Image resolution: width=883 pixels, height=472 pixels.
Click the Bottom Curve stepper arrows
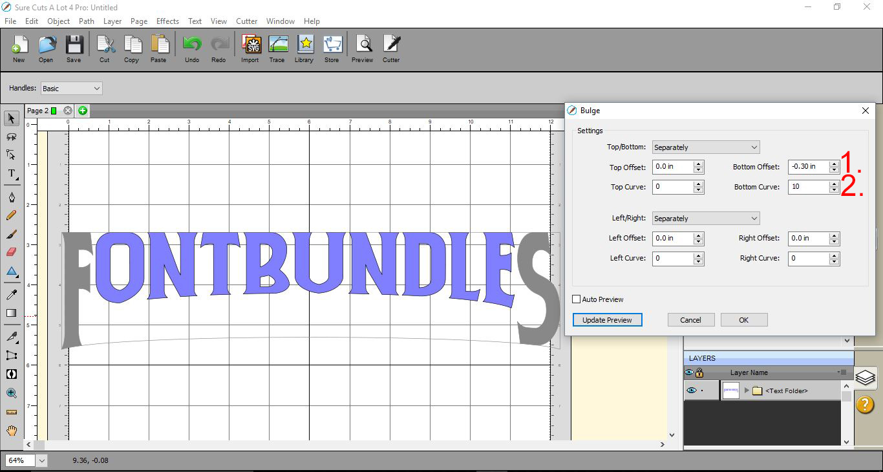point(835,187)
